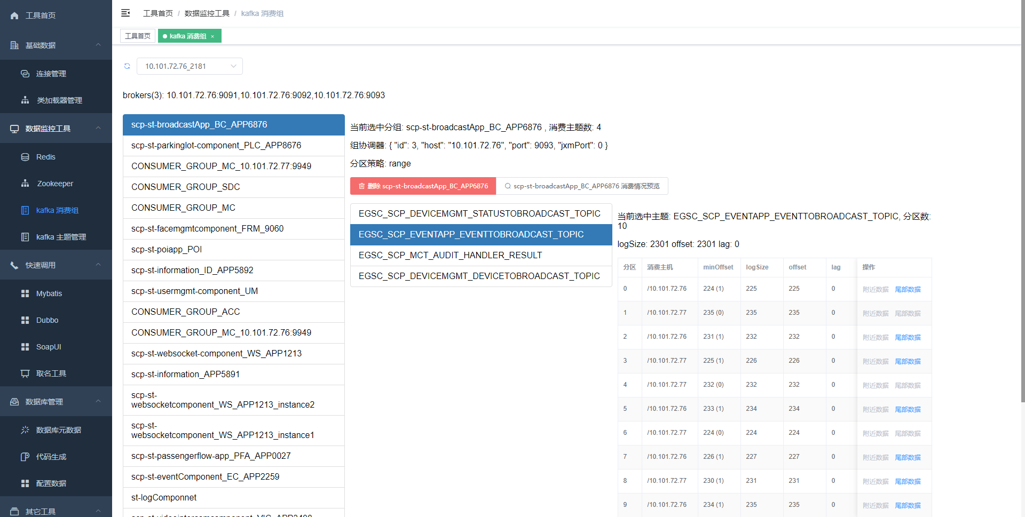Viewport: 1025px width, 517px height.
Task: Open the 消费情况预览 button
Action: pyautogui.click(x=582, y=186)
